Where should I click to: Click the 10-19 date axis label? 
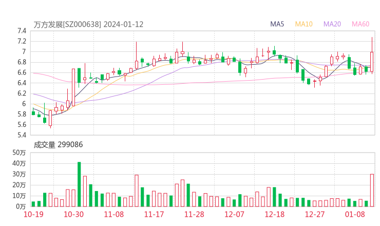(x=33, y=214)
